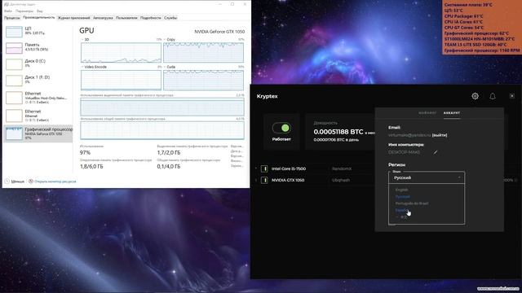Click Меньше to collapse Task Manager
Screen dimensions: 522x293
point(15,181)
